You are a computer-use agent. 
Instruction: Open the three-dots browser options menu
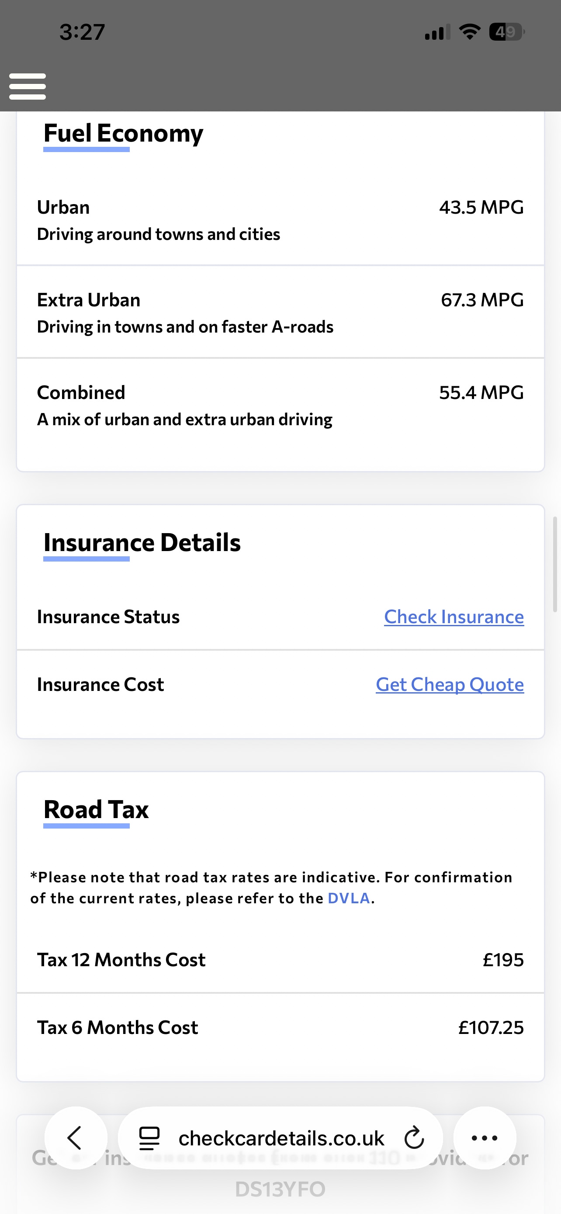click(484, 1138)
